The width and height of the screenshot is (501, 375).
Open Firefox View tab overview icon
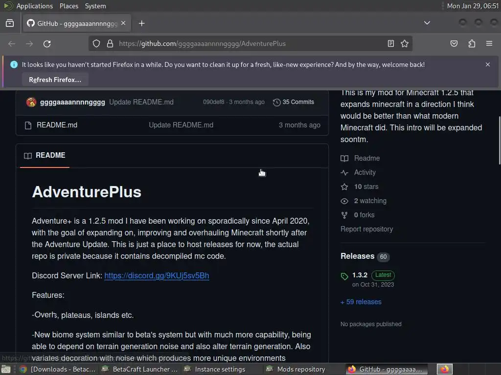click(10, 23)
